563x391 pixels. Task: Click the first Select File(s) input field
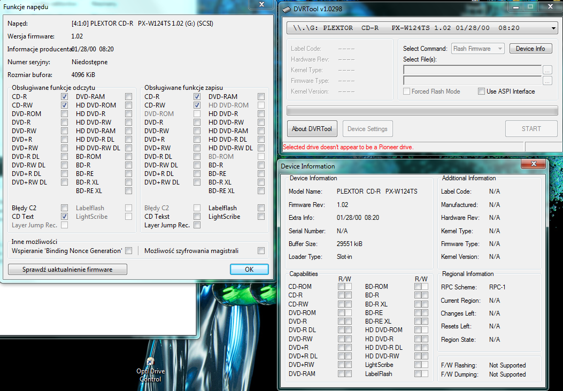[x=472, y=70]
